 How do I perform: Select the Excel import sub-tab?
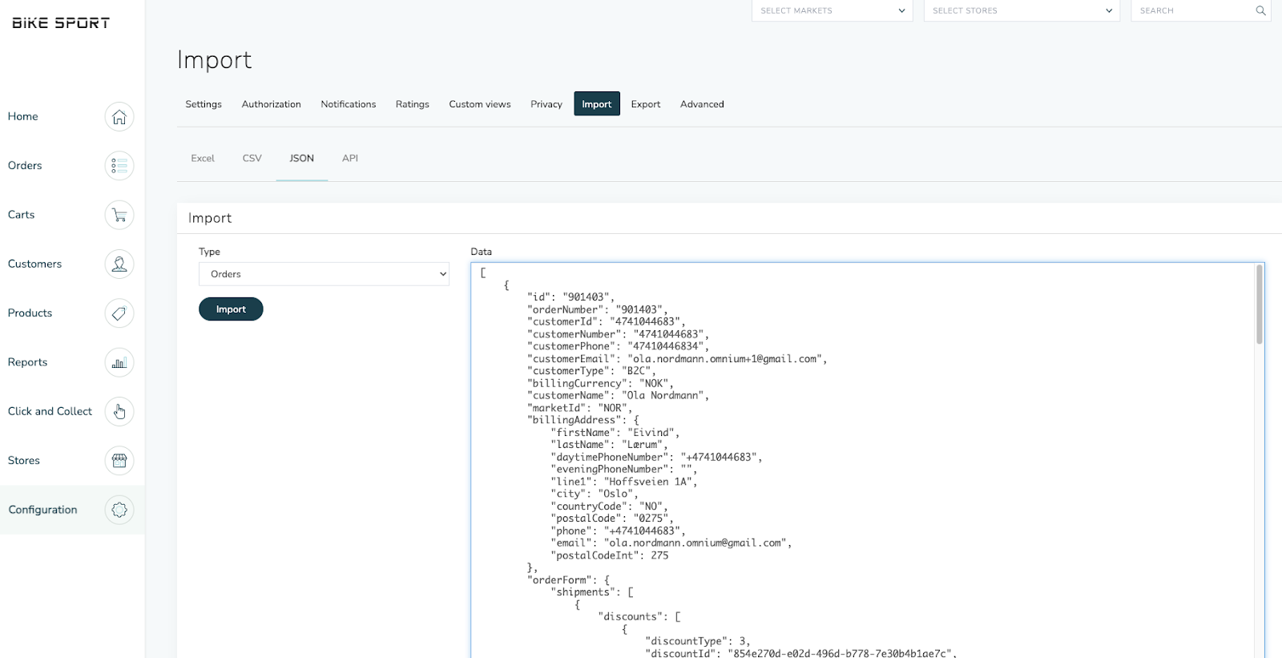pyautogui.click(x=203, y=159)
